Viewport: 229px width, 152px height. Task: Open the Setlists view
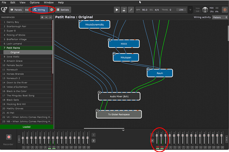[x=63, y=10]
